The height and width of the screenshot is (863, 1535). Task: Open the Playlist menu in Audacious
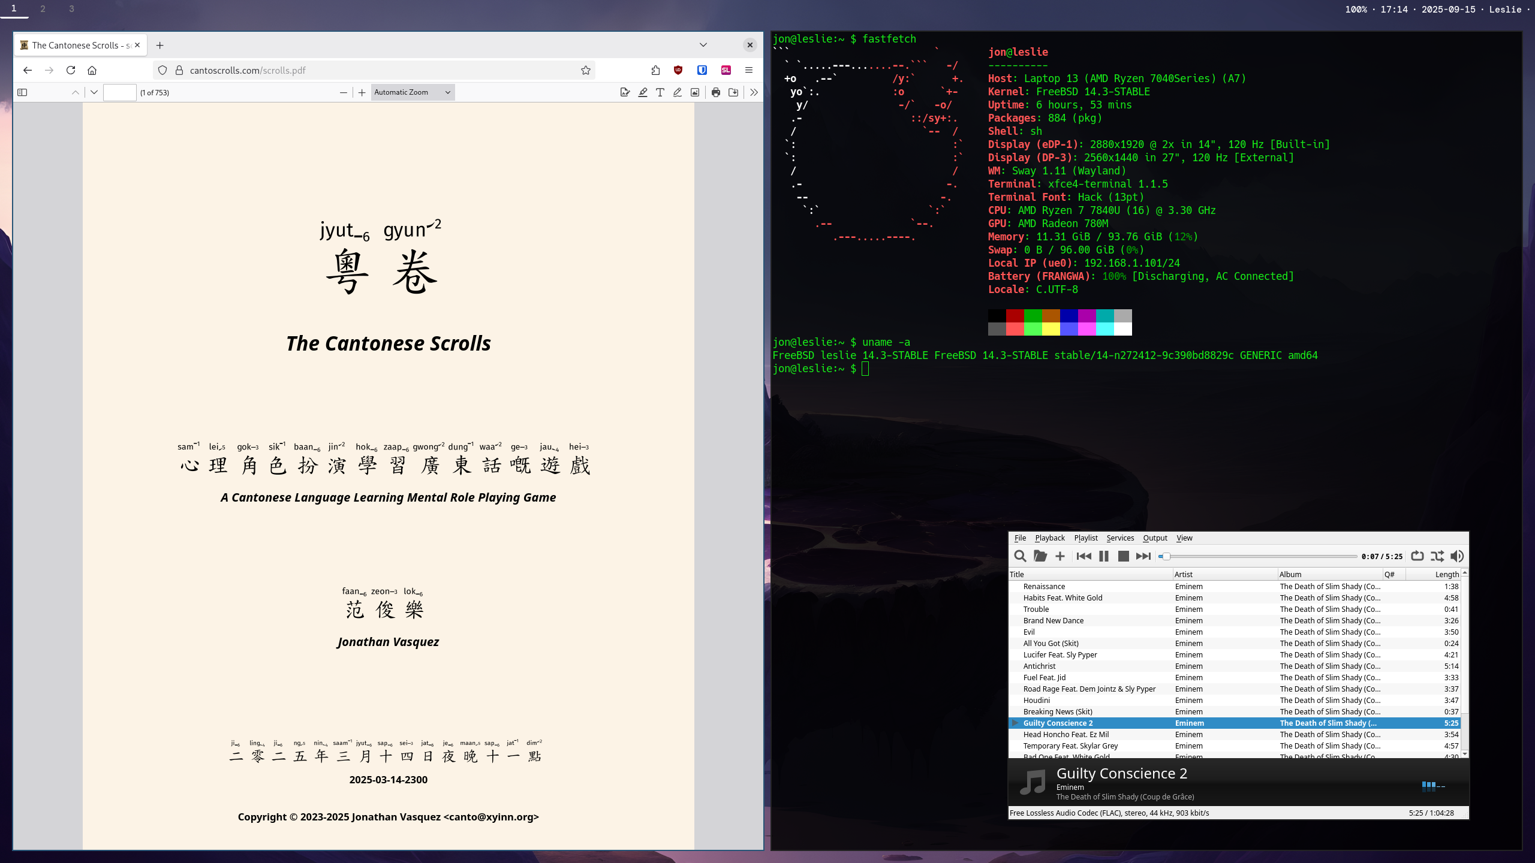(1086, 538)
